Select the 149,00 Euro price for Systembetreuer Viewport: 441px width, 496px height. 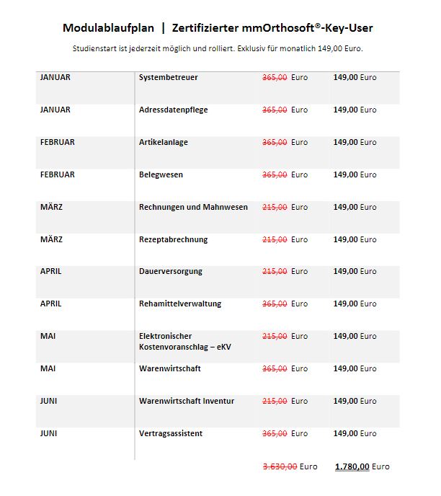click(x=355, y=77)
